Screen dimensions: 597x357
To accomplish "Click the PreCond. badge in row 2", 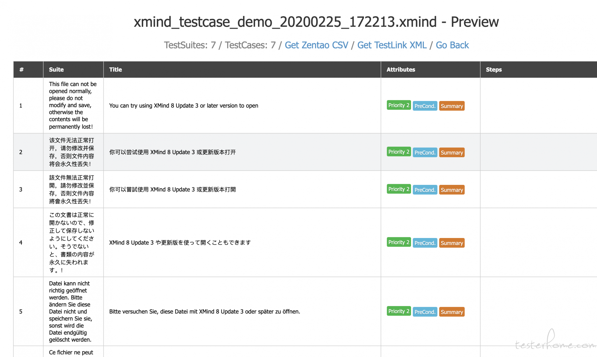I will coord(425,153).
